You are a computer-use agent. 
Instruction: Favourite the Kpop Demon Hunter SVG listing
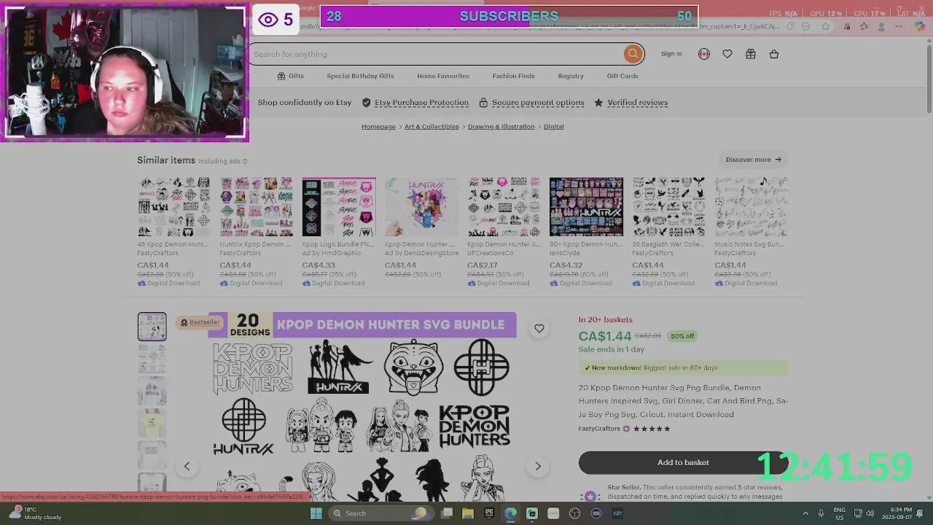[539, 329]
